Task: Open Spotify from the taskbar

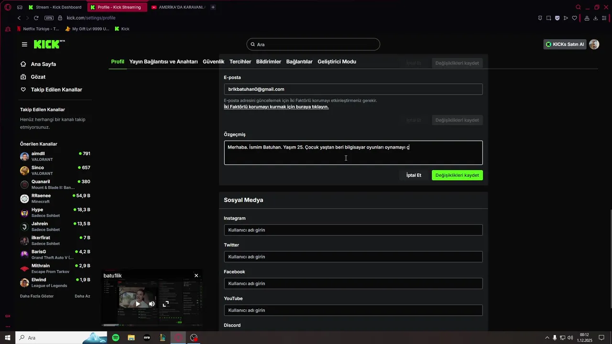Action: (116, 338)
